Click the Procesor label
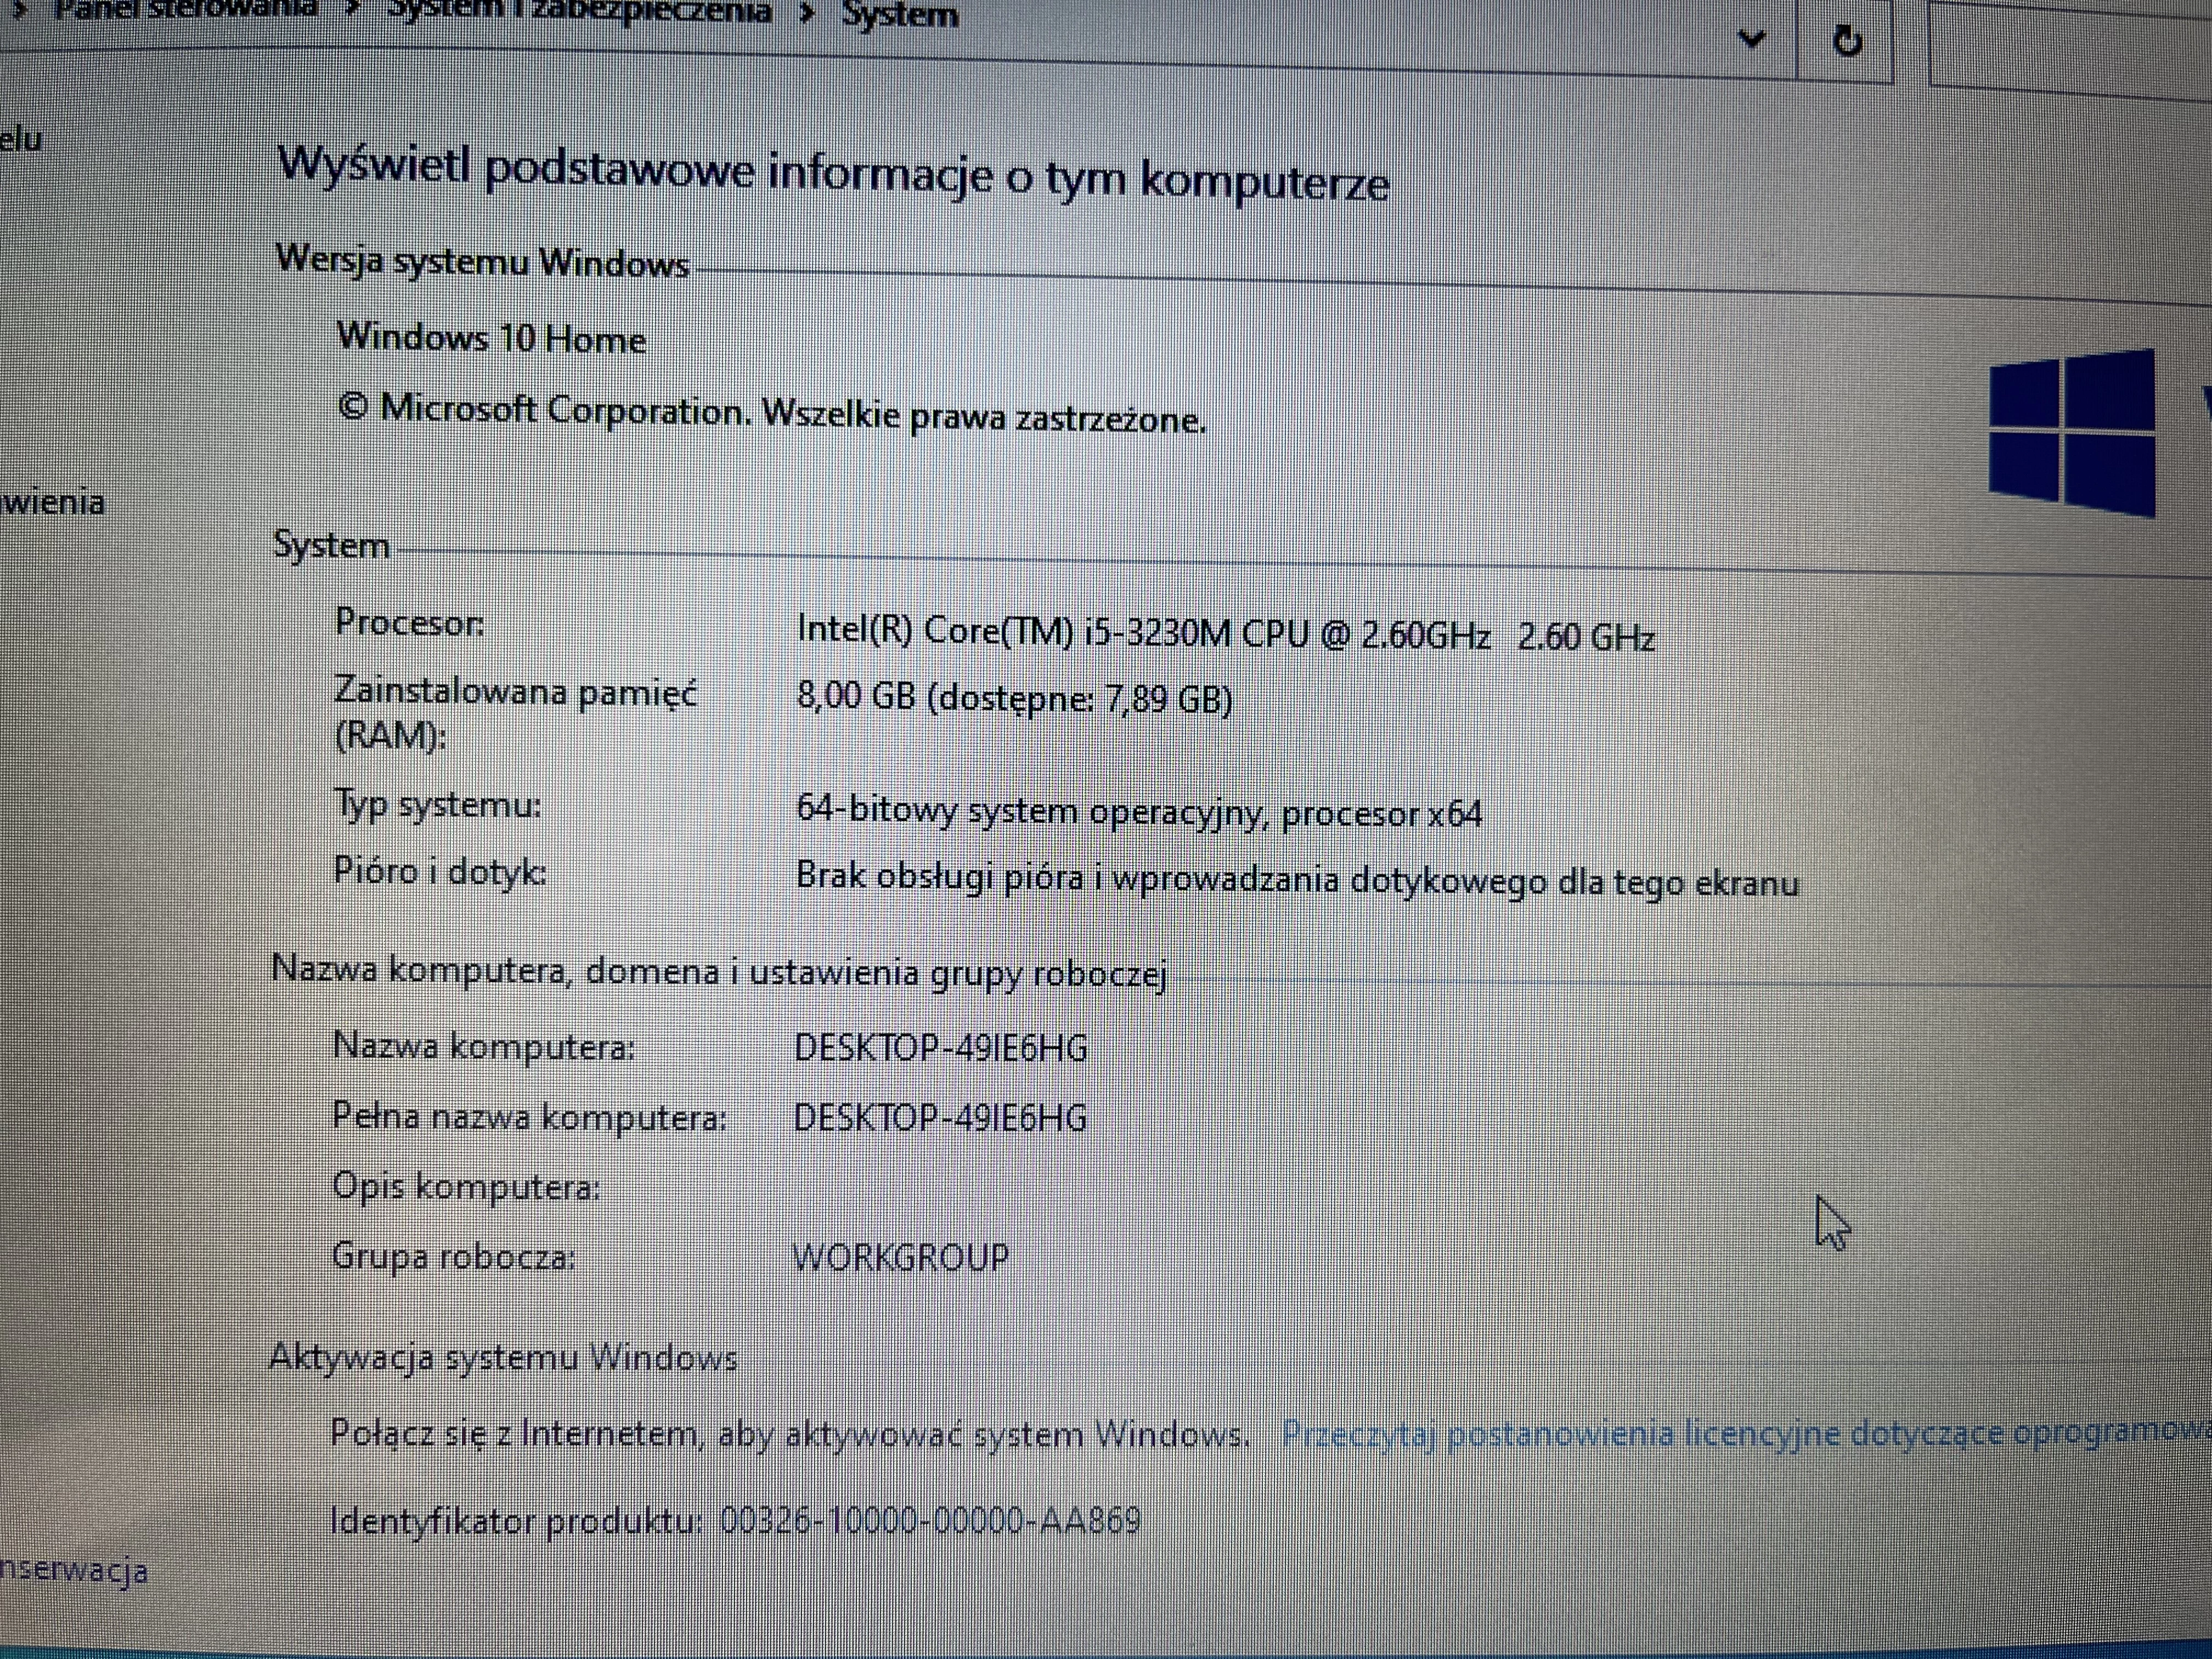The width and height of the screenshot is (2212, 1659). coord(410,622)
